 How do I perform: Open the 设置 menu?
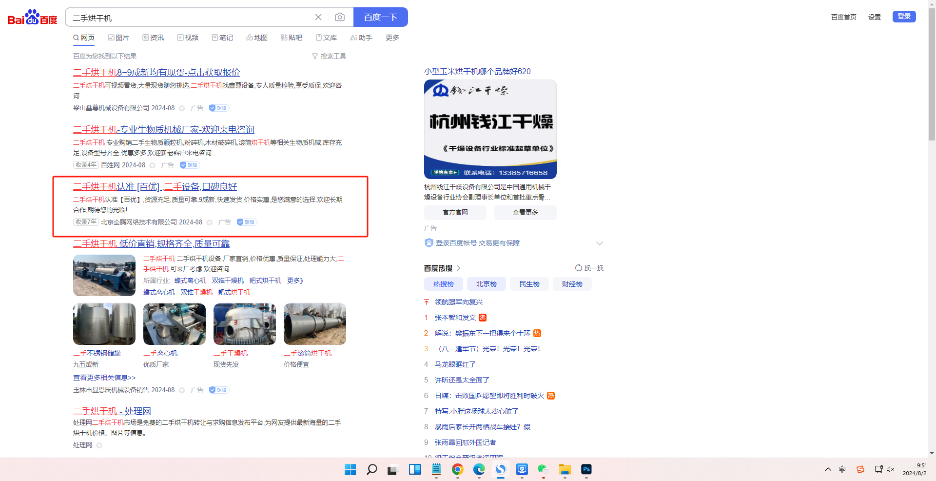pyautogui.click(x=875, y=17)
